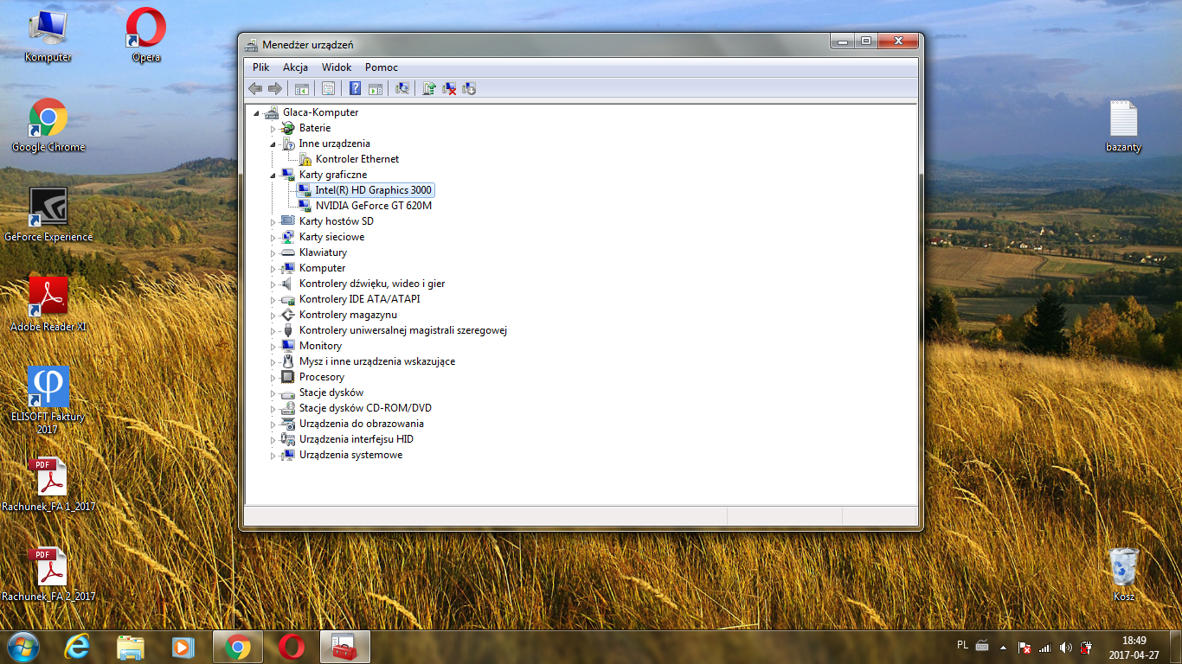This screenshot has height=664, width=1182.
Task: Click the Forward arrow in Device Manager toolbar
Action: point(275,88)
